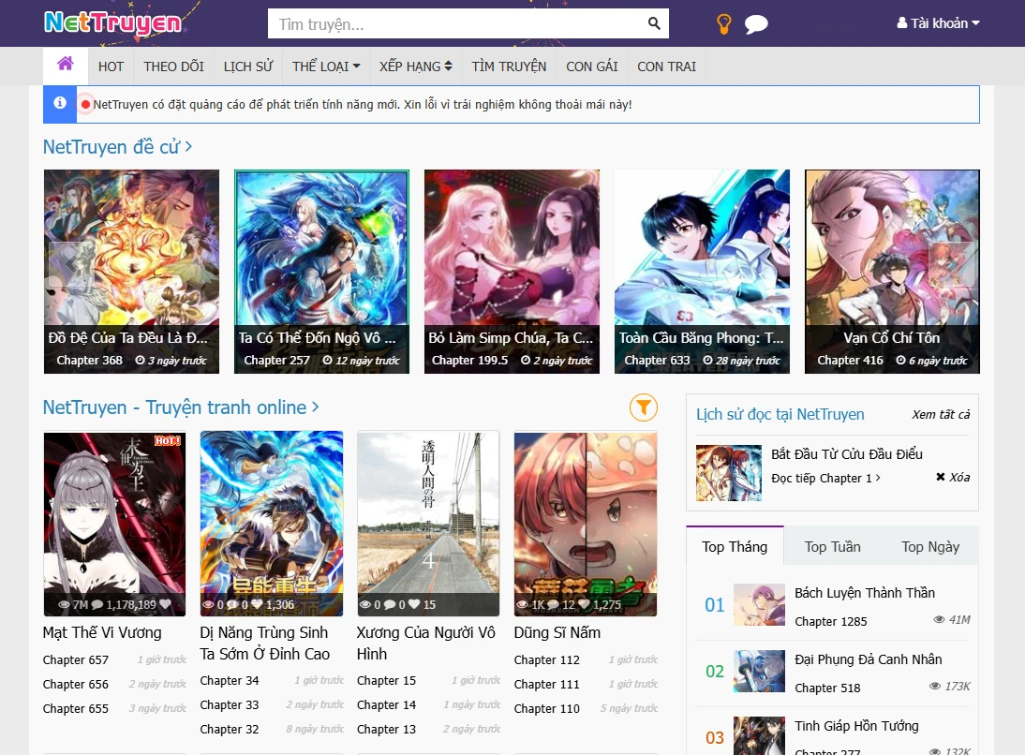
Task: Toggle the lightbulb dark mode icon
Action: coord(723,24)
